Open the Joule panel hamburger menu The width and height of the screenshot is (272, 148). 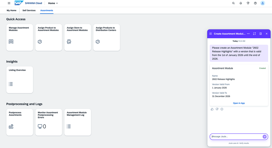point(210,34)
